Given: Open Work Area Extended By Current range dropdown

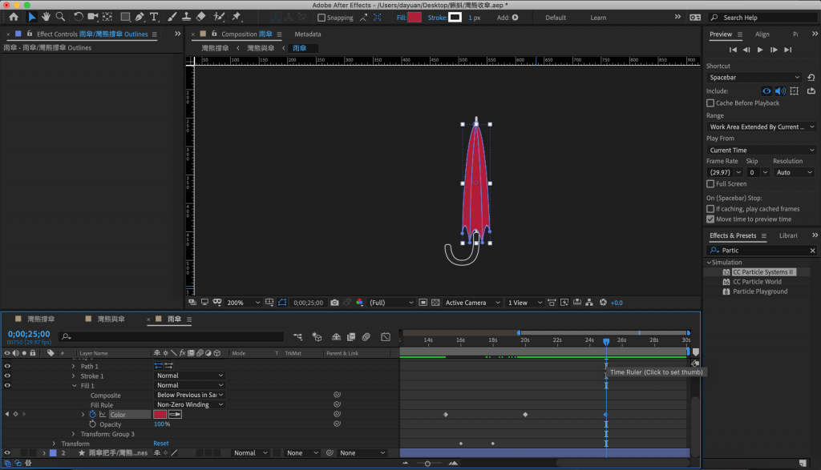Looking at the screenshot, I should [762, 127].
